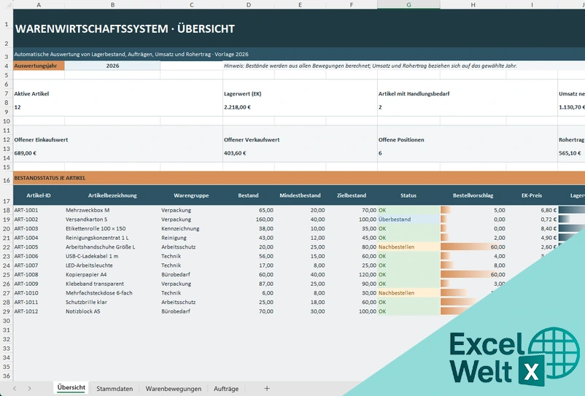This screenshot has width=585, height=396.
Task: Select the Notizblock A5 cell
Action: coord(112,311)
